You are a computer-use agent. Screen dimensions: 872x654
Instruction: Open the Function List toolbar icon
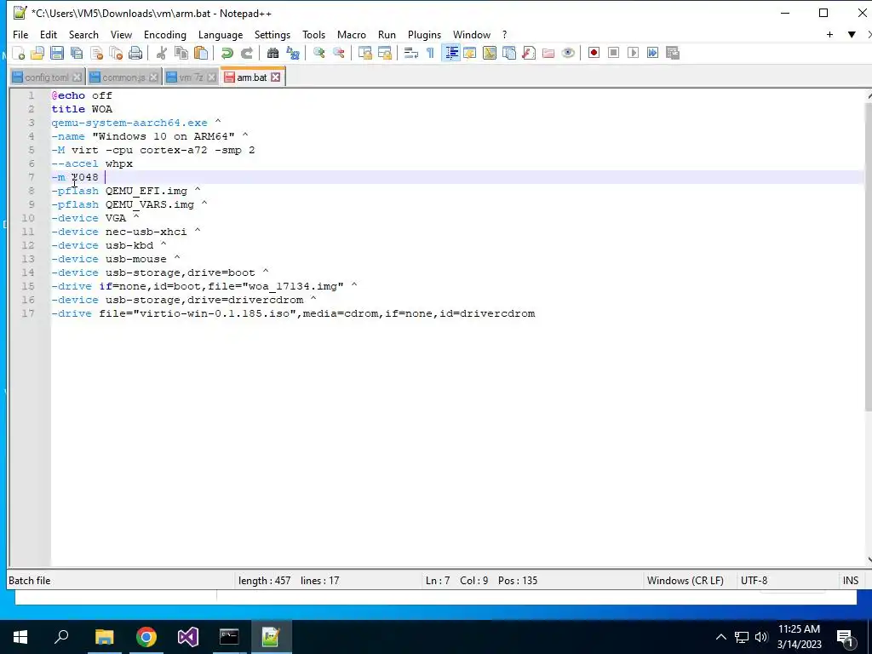click(528, 53)
